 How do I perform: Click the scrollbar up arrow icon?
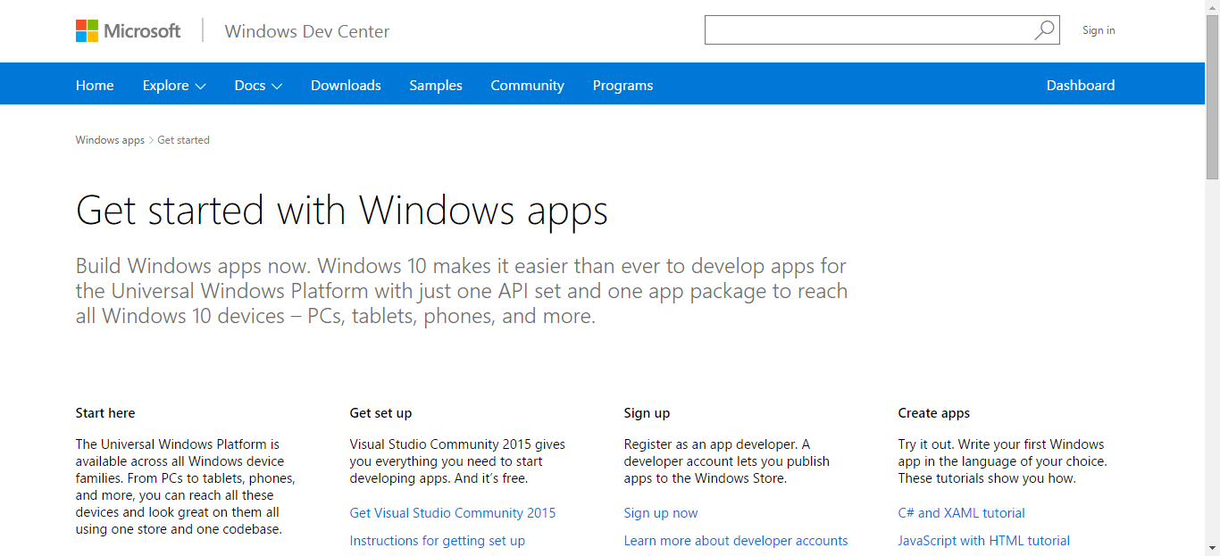tap(1213, 7)
